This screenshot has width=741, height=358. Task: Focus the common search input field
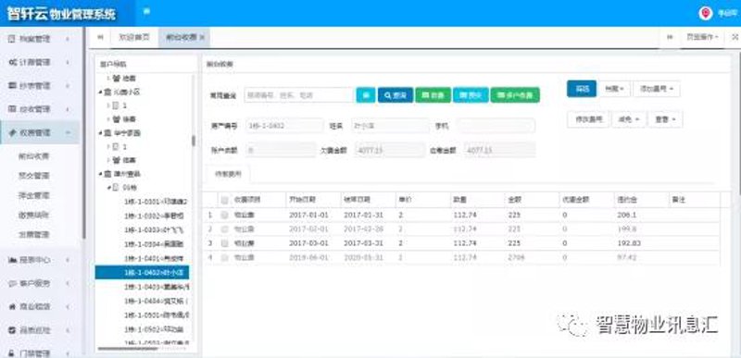point(299,95)
